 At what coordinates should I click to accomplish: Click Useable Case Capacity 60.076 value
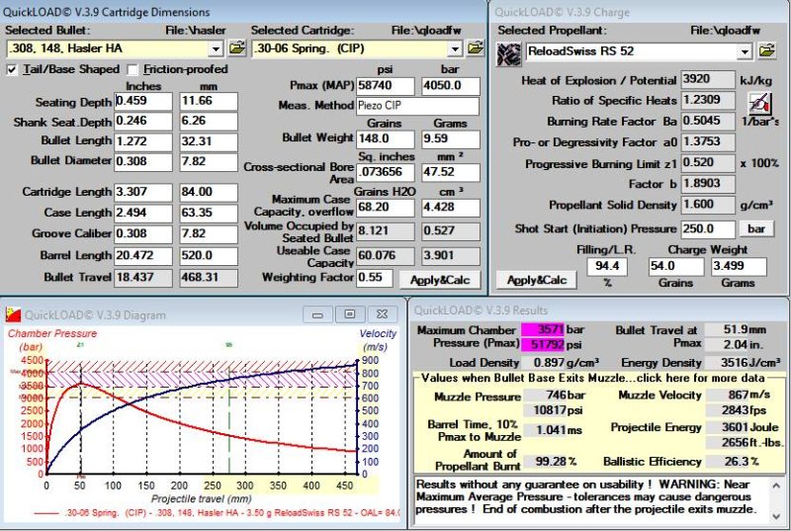(386, 256)
